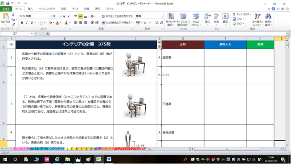291x164 pixels.
Task: Click the Insert Function fx icon
Action: (x=48, y=33)
